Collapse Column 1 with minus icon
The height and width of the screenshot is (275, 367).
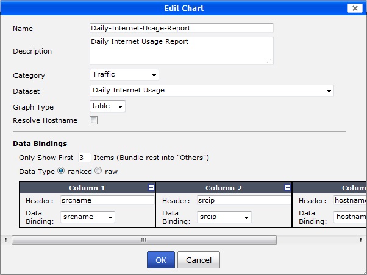click(151, 188)
